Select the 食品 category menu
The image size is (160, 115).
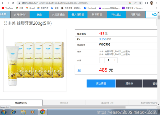coord(39,14)
